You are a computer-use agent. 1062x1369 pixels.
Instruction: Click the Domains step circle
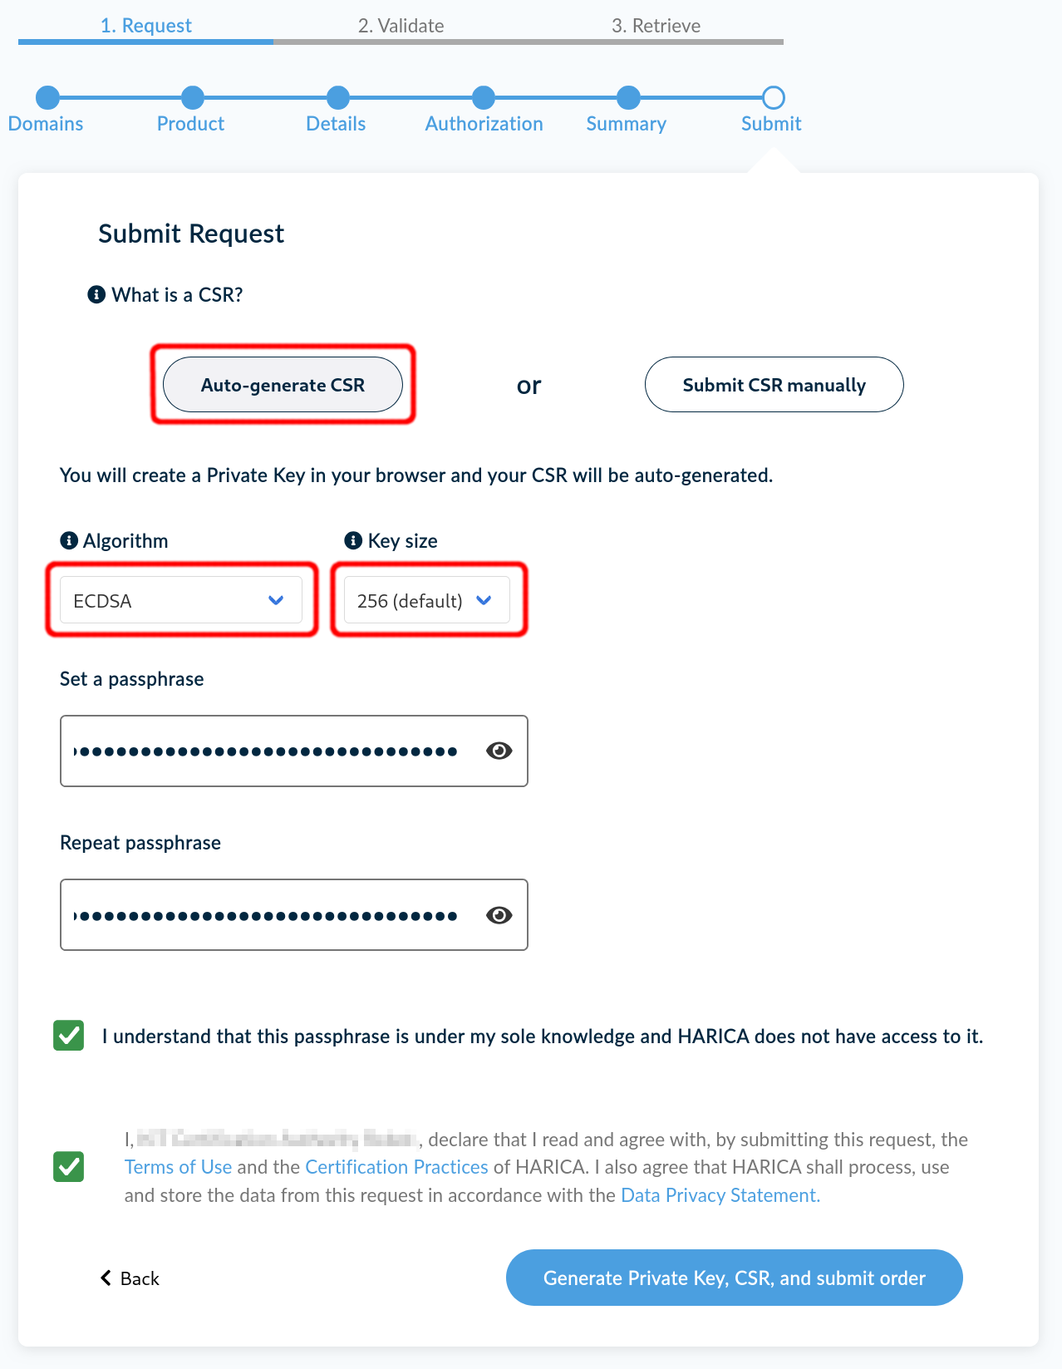pyautogui.click(x=47, y=97)
